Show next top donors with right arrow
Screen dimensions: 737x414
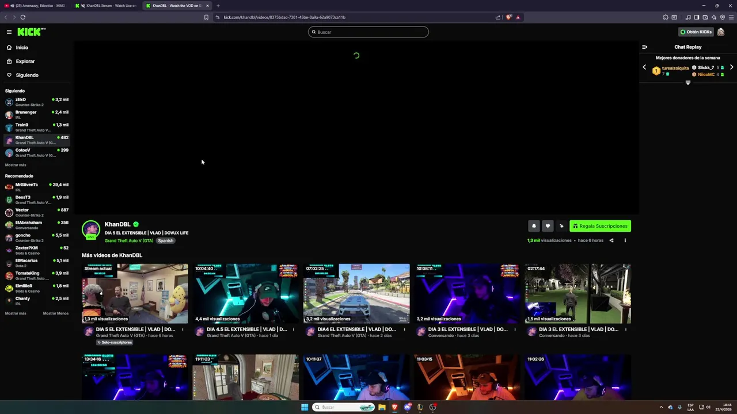pos(731,67)
